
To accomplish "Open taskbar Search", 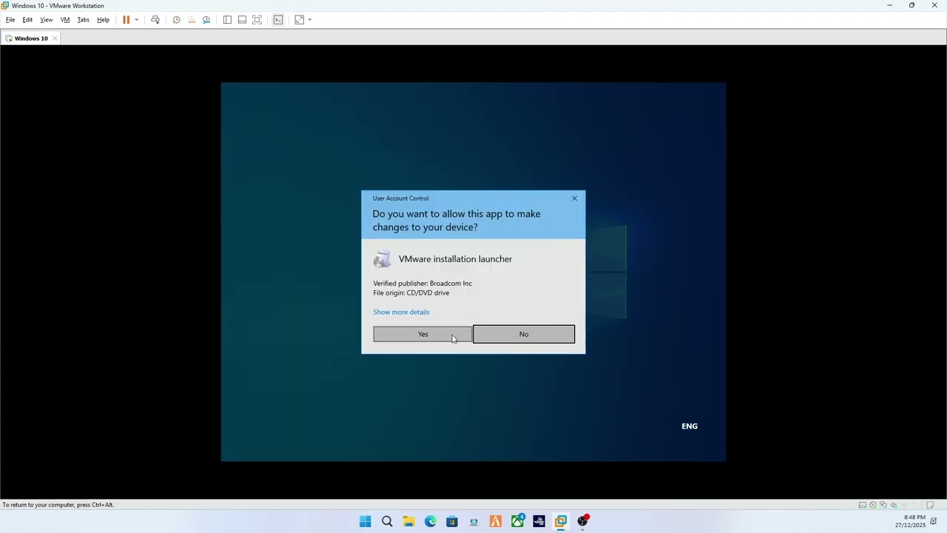I will point(387,522).
